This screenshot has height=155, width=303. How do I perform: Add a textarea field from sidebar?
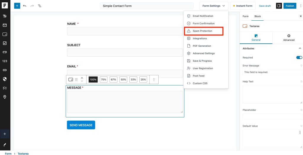pyautogui.click(x=5, y=34)
